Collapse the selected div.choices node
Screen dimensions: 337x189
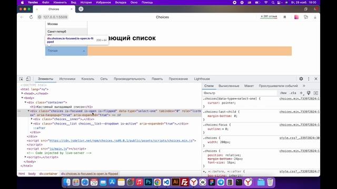[28, 111]
